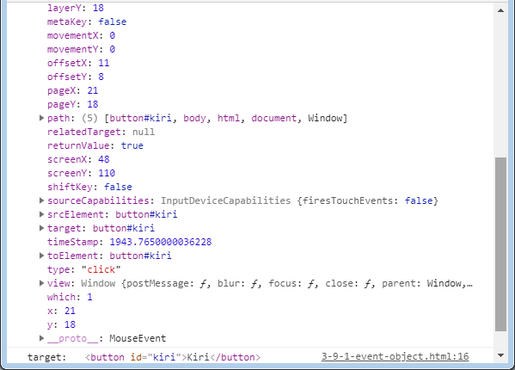This screenshot has height=370, width=515.
Task: Select the offsetX: 11 row
Action: (x=78, y=63)
